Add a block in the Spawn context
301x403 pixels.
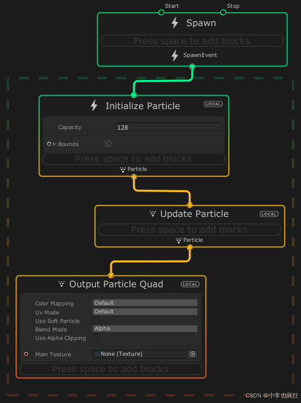[x=192, y=41]
